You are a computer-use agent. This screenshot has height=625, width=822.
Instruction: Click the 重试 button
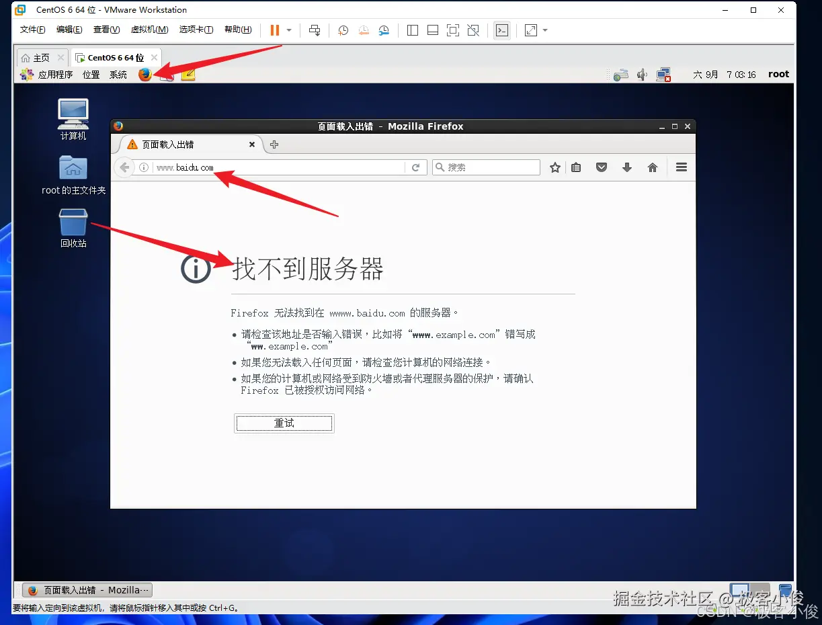(x=284, y=423)
